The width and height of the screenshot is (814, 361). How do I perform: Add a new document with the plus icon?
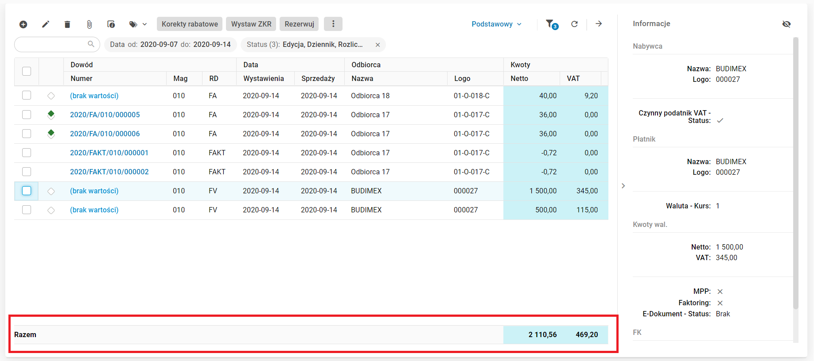[x=23, y=24]
